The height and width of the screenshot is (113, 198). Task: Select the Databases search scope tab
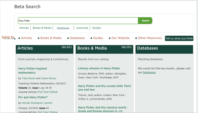tap(63, 28)
